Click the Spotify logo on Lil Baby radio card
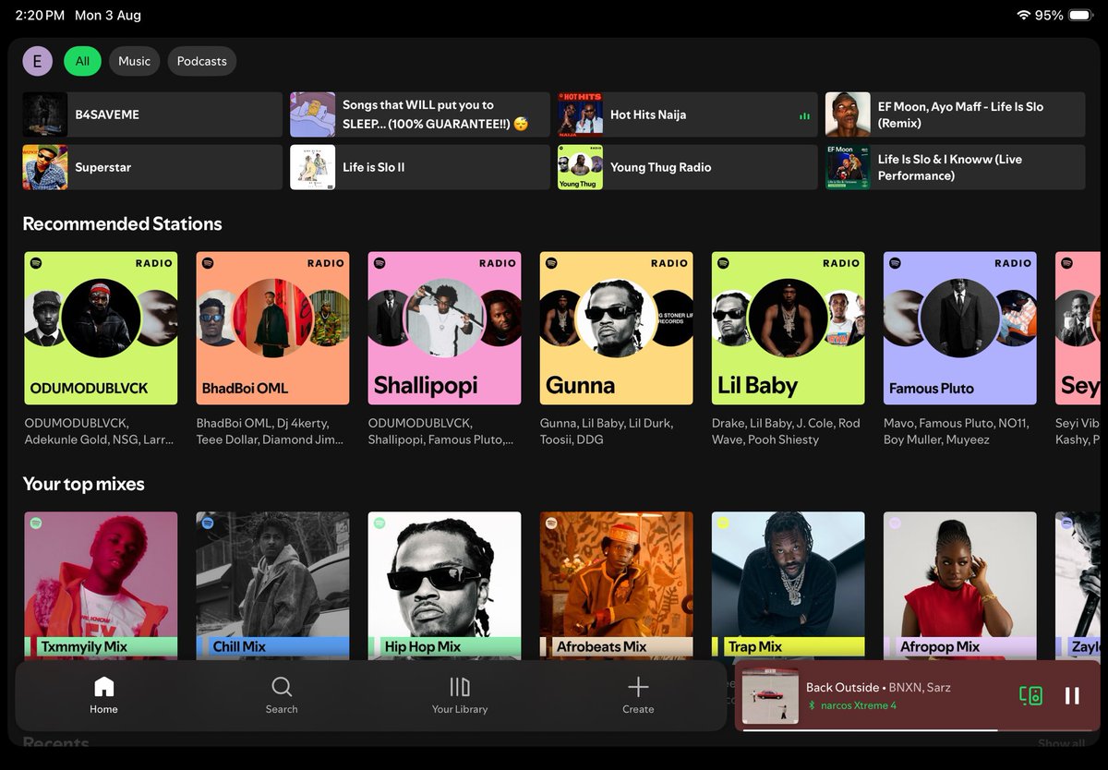 pos(723,263)
